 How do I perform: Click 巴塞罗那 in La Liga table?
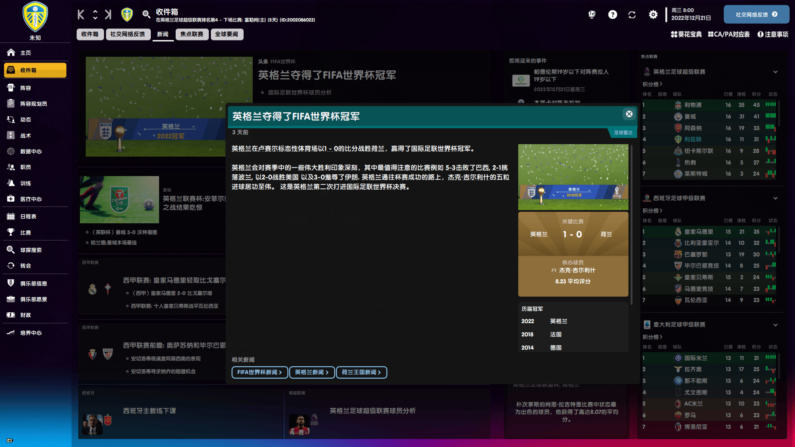click(696, 254)
